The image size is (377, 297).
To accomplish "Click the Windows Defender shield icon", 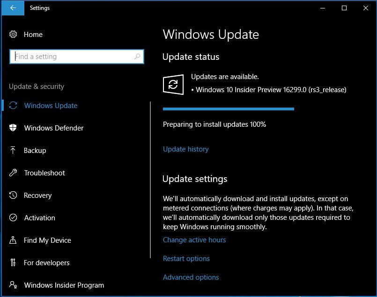I will (13, 128).
